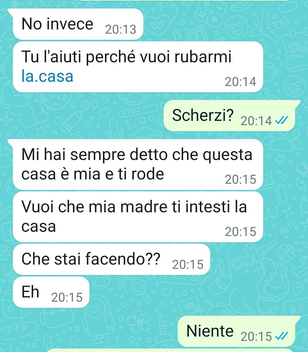
Task: Tap the 20:14 timestamp under la.casa
Action: [x=240, y=82]
